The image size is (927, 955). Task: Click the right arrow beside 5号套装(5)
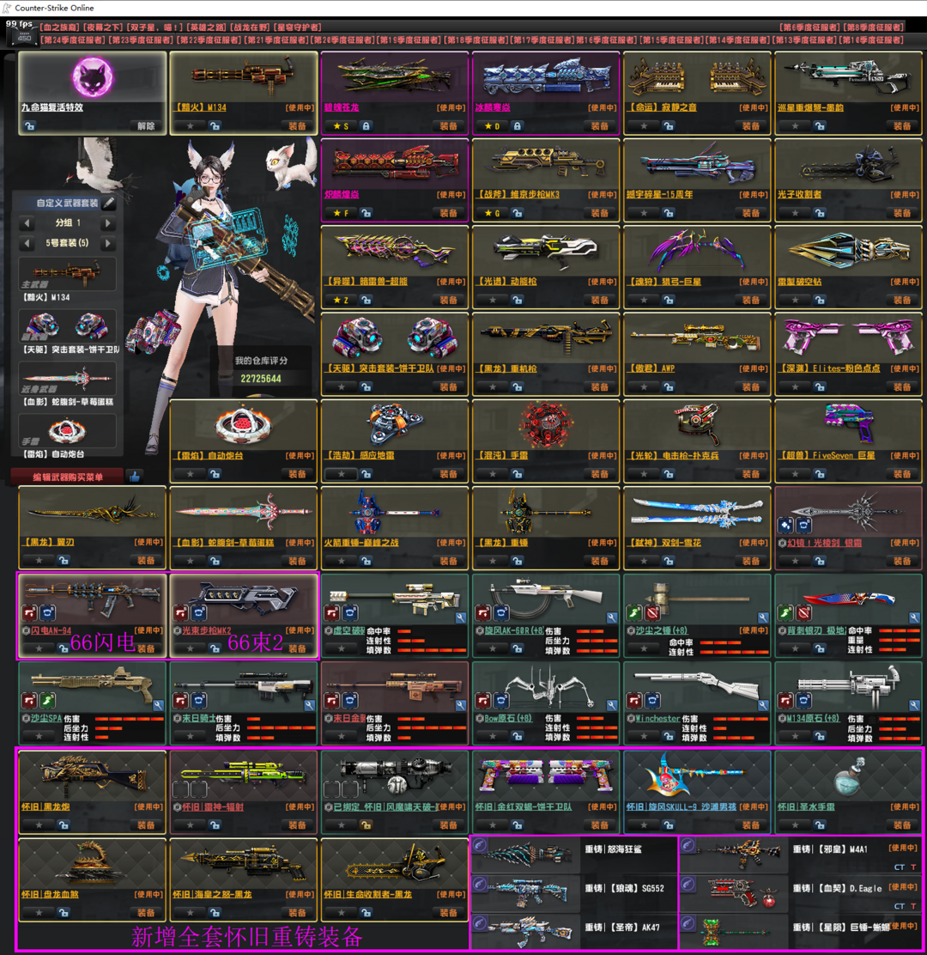click(x=108, y=244)
